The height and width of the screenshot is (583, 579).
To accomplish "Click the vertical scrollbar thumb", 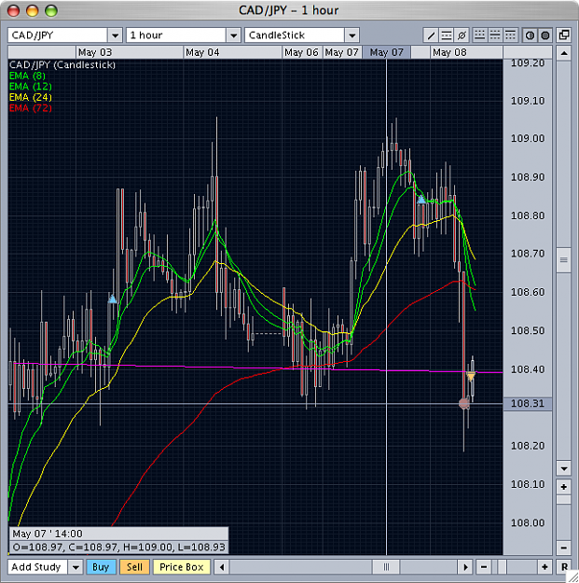I will click(x=564, y=260).
